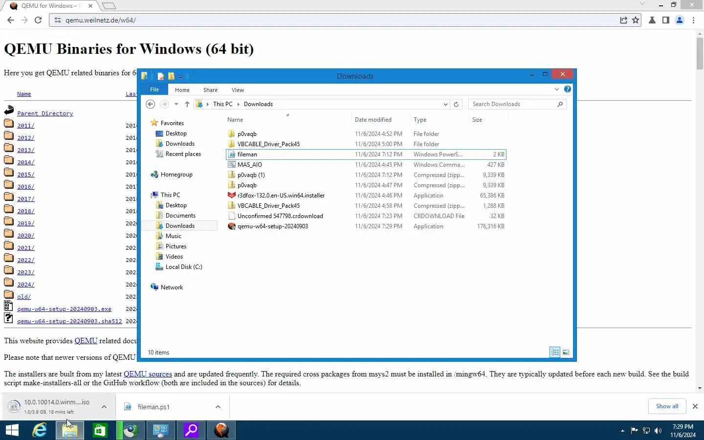The width and height of the screenshot is (704, 440).
Task: Open the Share ribbon tab
Action: coord(210,89)
